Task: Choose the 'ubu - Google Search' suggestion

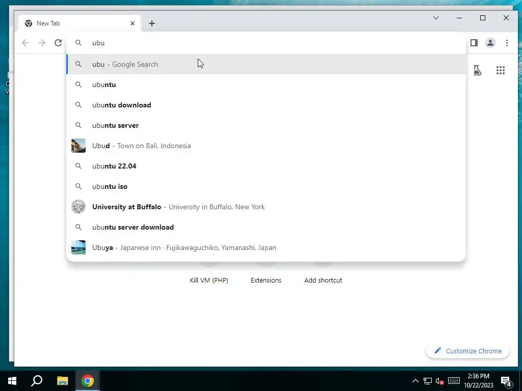Action: [266, 64]
